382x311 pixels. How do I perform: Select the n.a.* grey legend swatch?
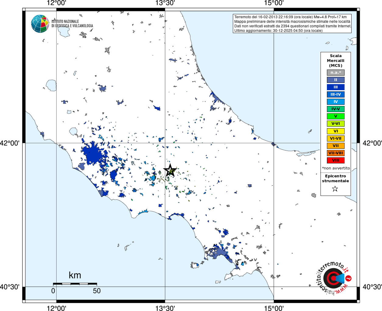tap(336, 73)
